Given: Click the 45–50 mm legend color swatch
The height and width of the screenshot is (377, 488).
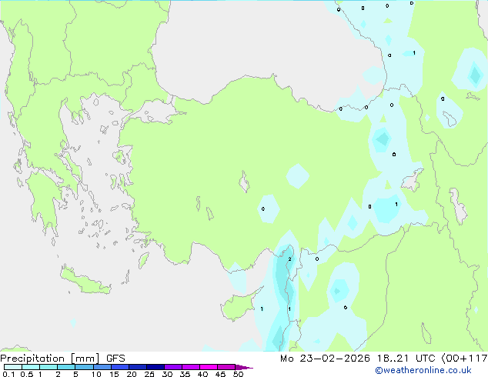Looking at the screenshot, I should pyautogui.click(x=226, y=367).
